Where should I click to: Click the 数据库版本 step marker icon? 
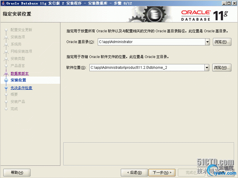tap(6, 74)
